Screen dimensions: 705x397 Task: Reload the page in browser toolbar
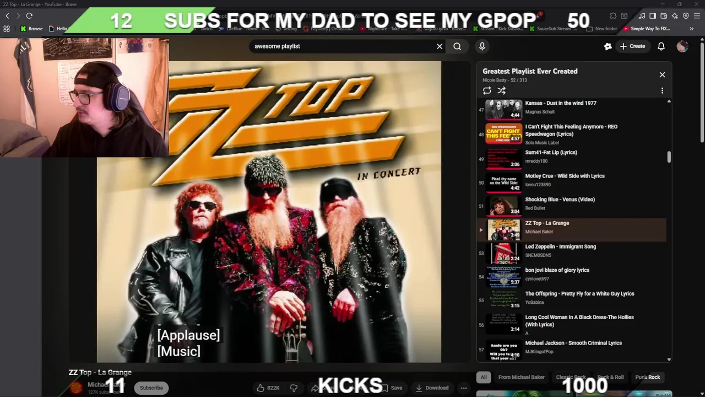[x=29, y=16]
